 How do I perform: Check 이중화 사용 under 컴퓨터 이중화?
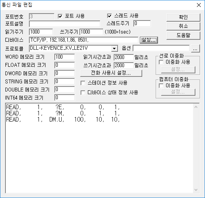[x=161, y=86]
